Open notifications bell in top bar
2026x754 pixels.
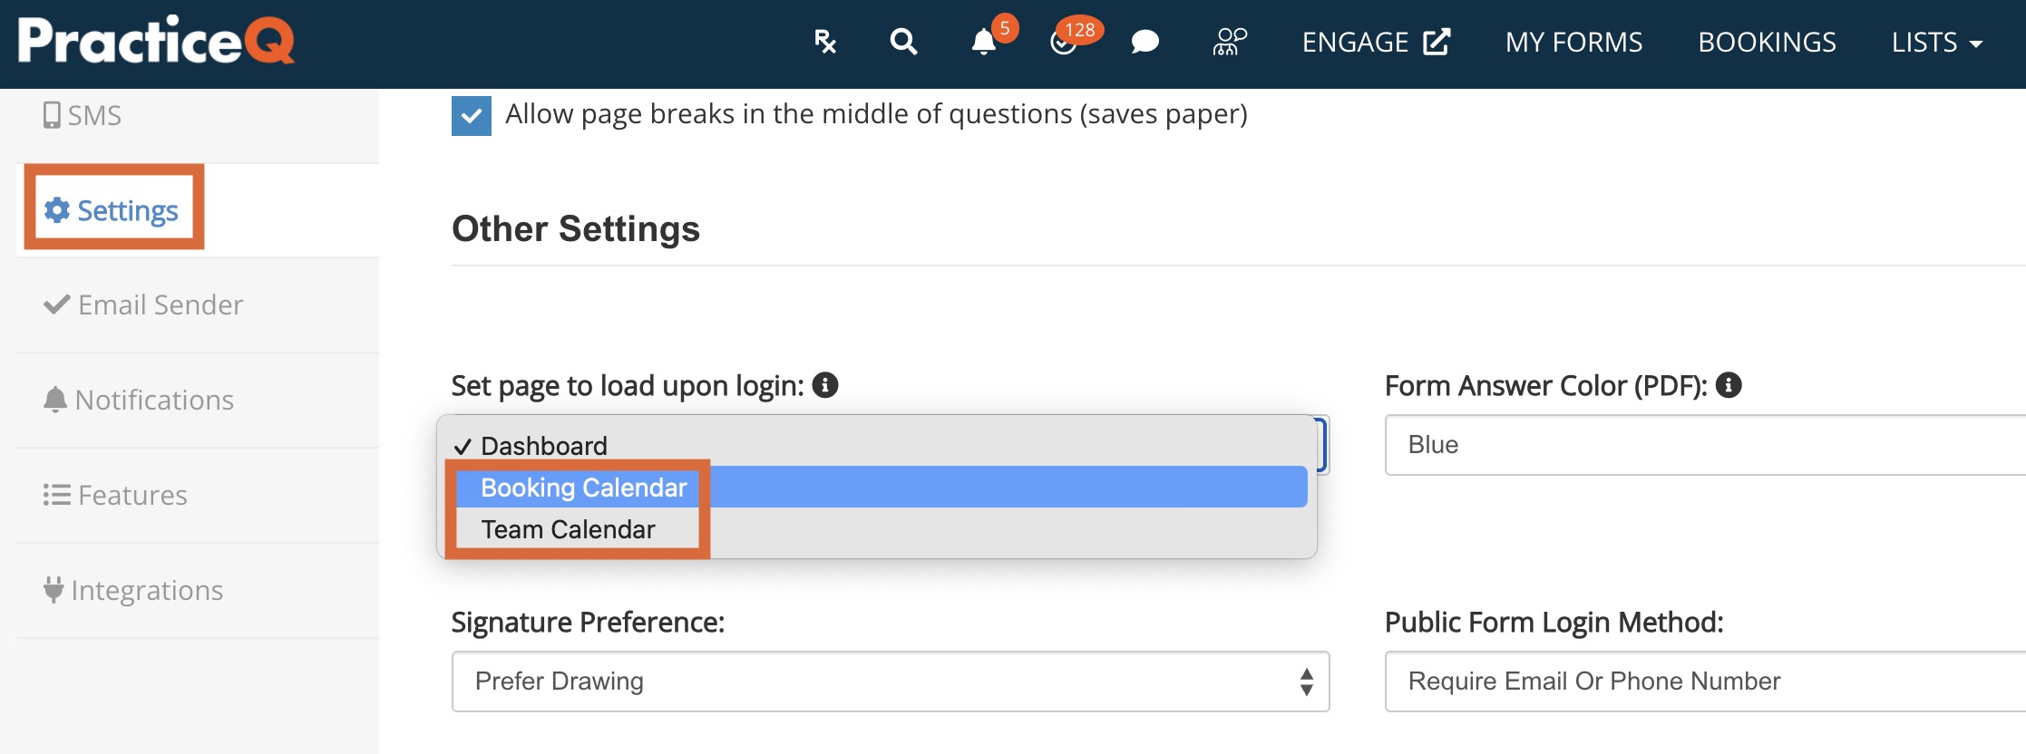(x=984, y=42)
